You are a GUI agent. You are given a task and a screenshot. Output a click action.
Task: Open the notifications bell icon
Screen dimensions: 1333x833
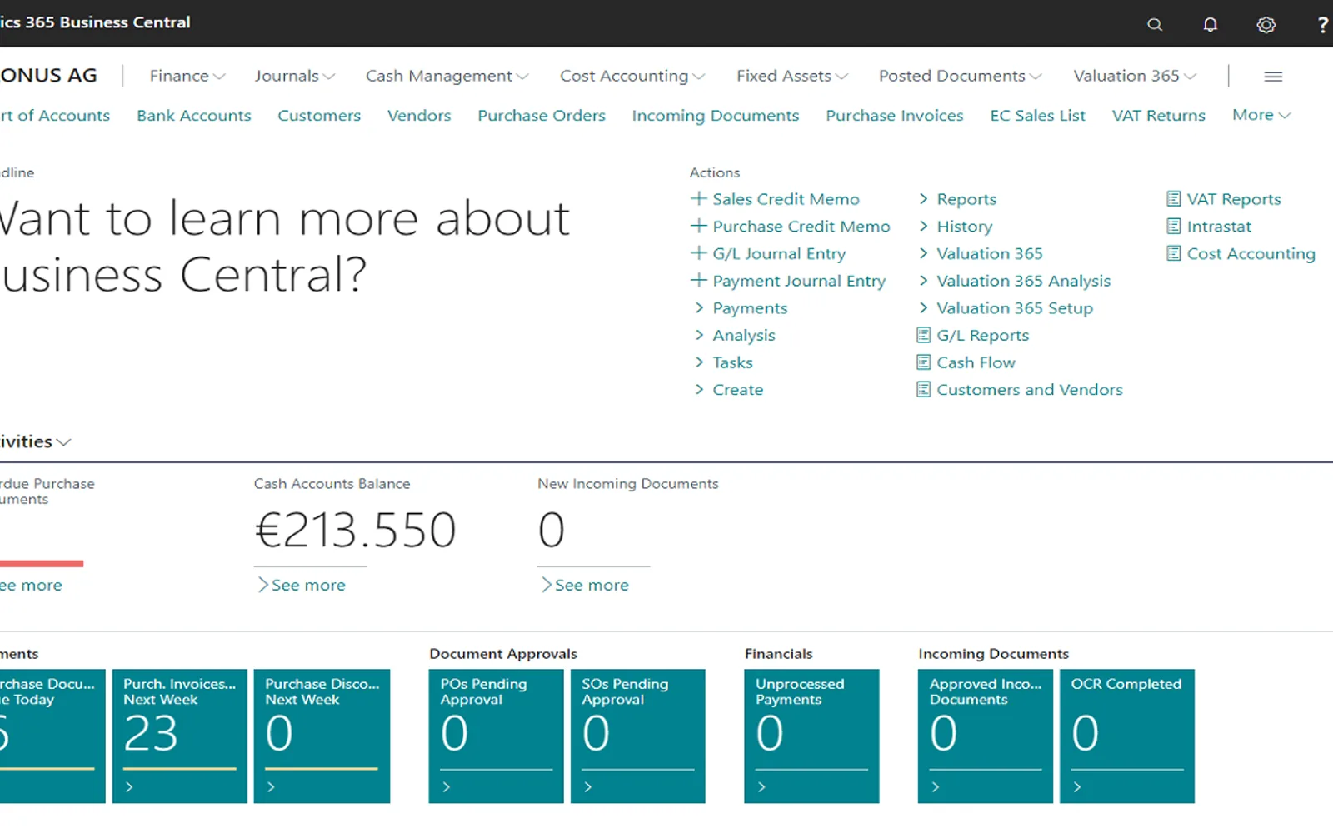point(1211,25)
